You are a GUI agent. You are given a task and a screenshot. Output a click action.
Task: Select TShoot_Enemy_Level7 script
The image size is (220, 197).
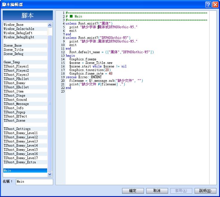pos(25,158)
